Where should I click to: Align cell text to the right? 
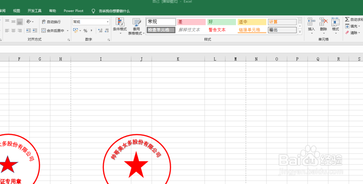click(x=20, y=30)
